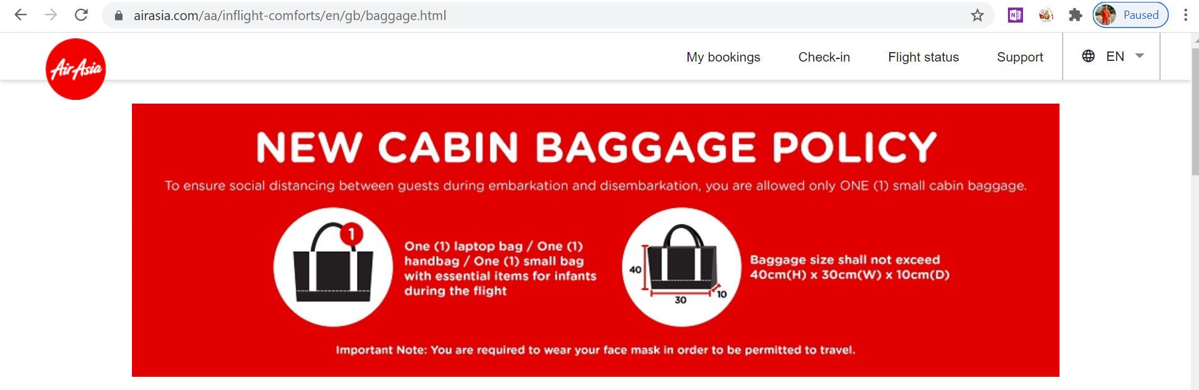Click the single tote bag illustration

333,267
